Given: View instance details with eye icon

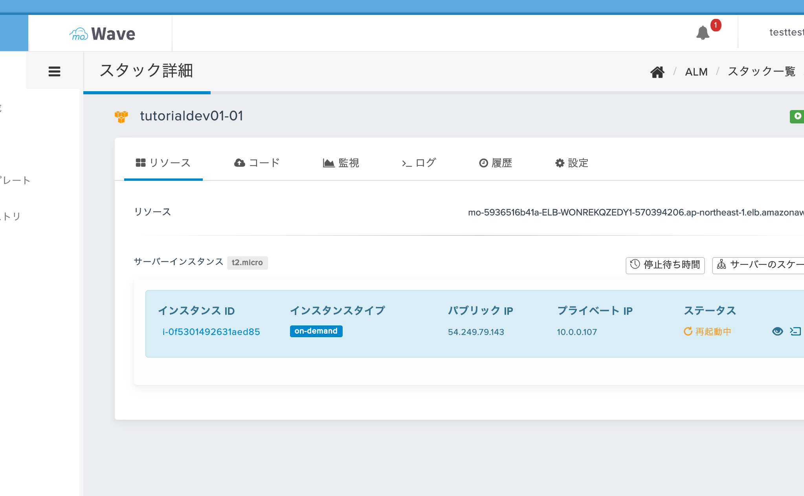Looking at the screenshot, I should click(777, 331).
